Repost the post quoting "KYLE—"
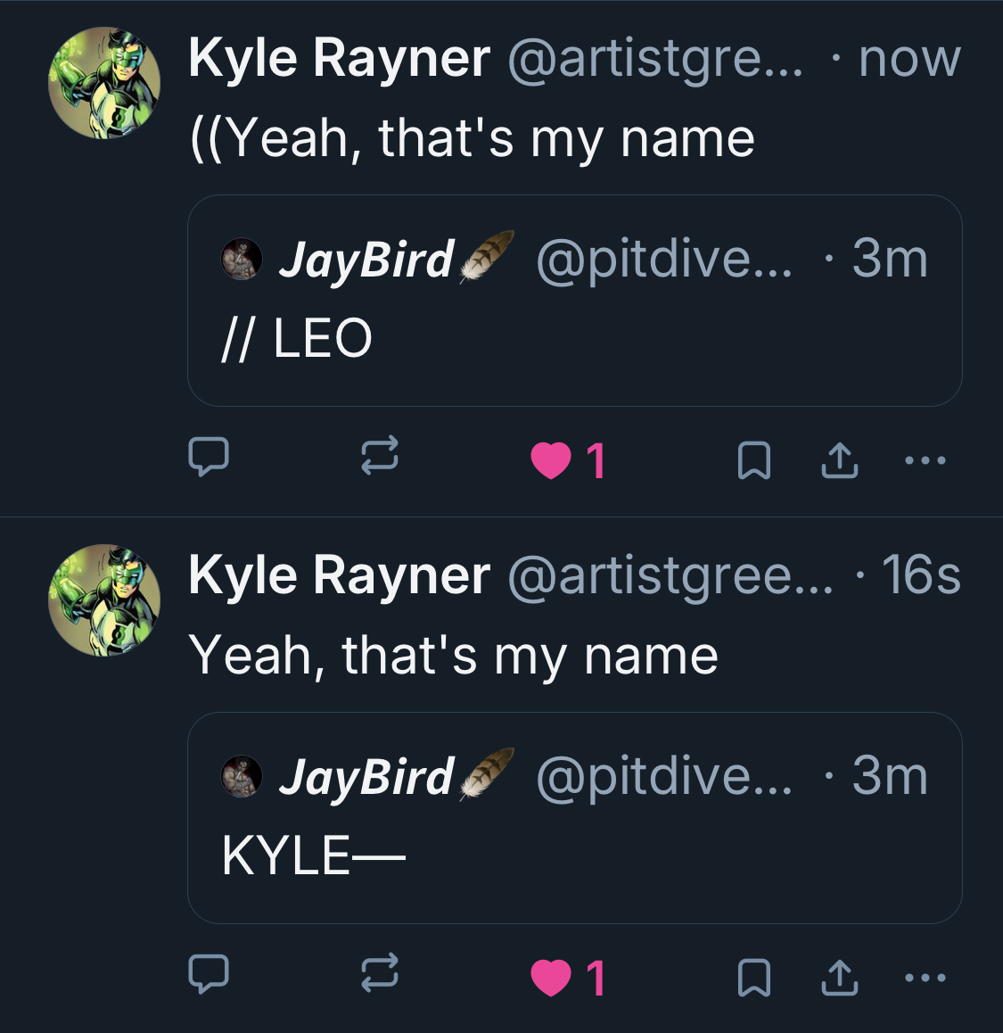 tap(379, 974)
